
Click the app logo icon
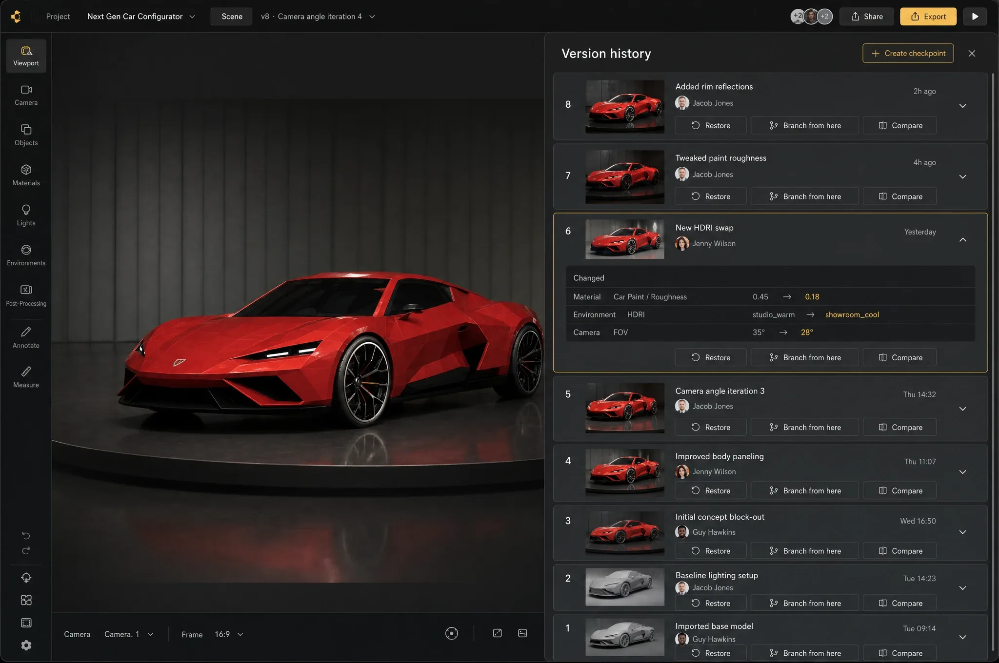pyautogui.click(x=16, y=16)
